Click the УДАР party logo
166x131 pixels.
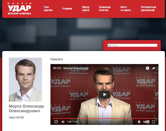click(x=19, y=9)
